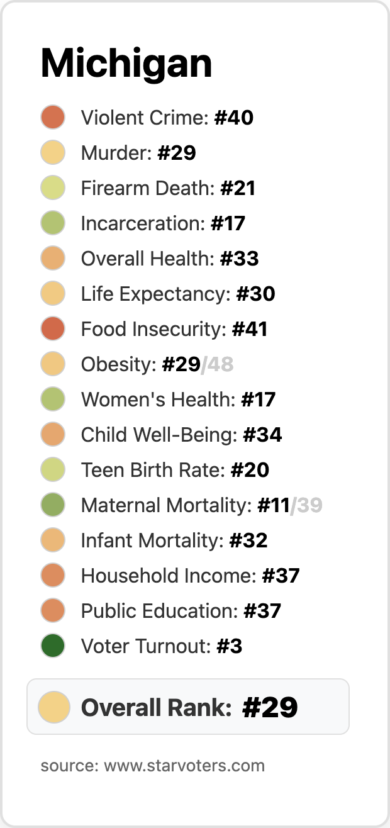The height and width of the screenshot is (828, 390).
Task: Click the Household Income #37 entry
Action: [x=190, y=576]
